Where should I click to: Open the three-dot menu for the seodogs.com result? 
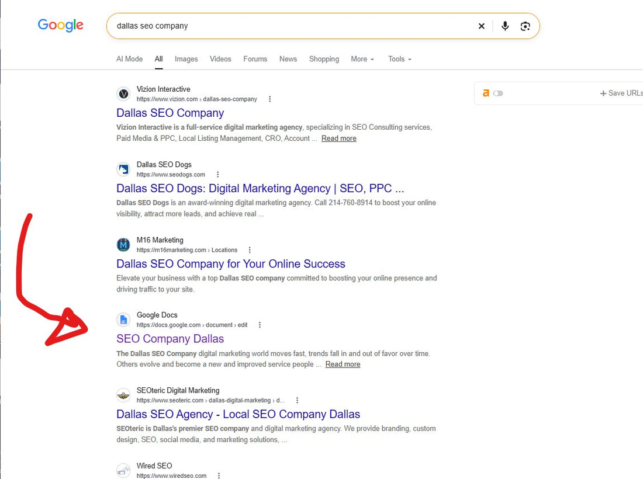click(218, 175)
